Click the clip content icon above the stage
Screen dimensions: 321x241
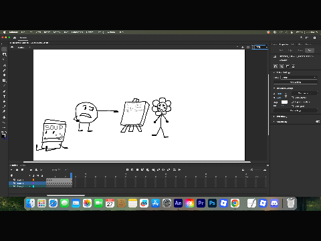click(x=248, y=47)
